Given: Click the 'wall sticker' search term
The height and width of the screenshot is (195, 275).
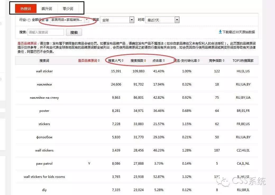Looking at the screenshot, I should pyautogui.click(x=44, y=71).
